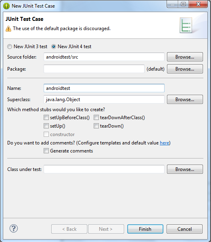Browse for the superclass
The width and height of the screenshot is (211, 242).
[x=185, y=100]
